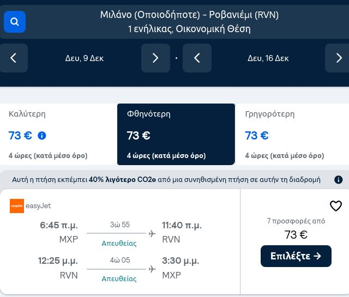Click the outbound flight plane icon
This screenshot has width=349, height=297.
(152, 234)
